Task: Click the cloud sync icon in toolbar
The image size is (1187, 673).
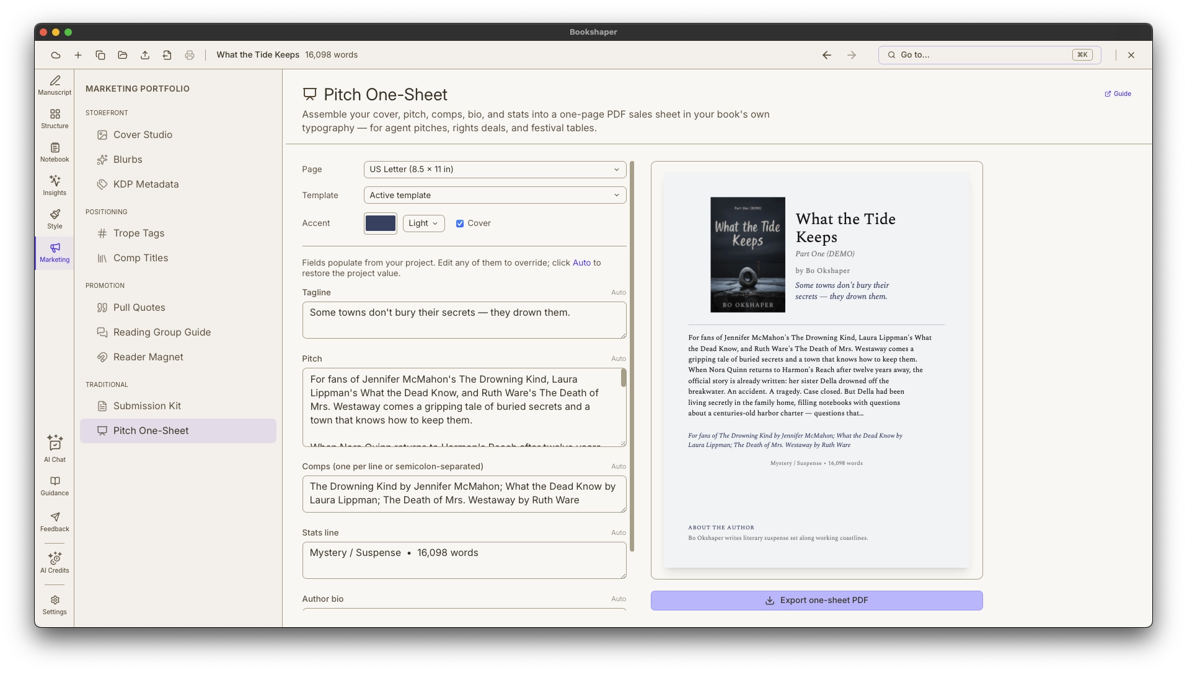Action: [56, 55]
